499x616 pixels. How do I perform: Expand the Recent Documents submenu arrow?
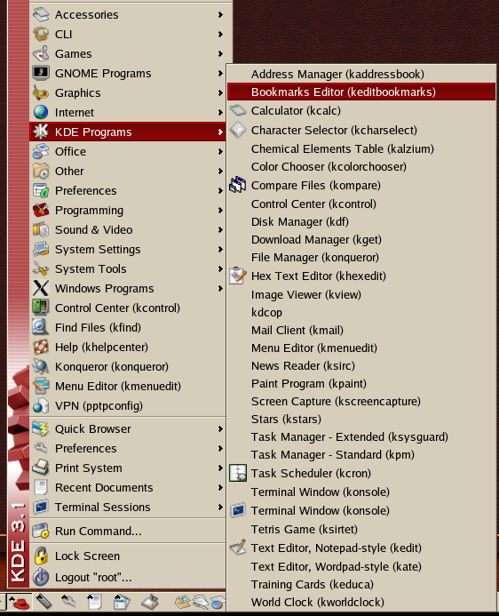tap(220, 487)
